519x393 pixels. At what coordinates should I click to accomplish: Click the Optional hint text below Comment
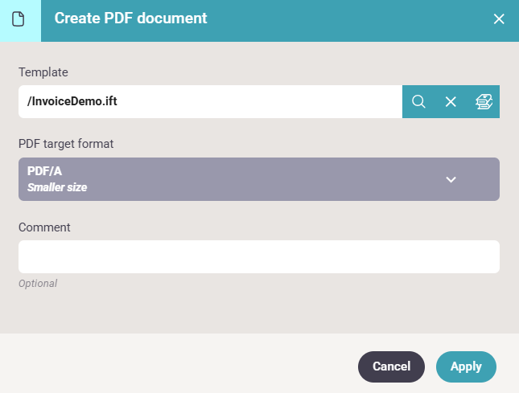click(38, 284)
